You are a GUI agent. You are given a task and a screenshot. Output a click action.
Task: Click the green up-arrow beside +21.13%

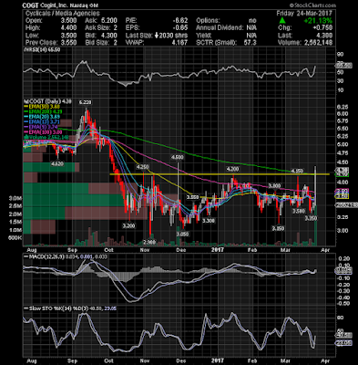tap(282, 20)
